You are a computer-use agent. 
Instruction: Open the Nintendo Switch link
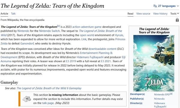coord(49,31)
